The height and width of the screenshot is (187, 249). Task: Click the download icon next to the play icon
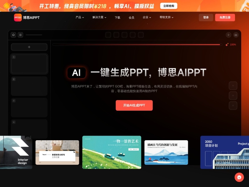(236, 35)
